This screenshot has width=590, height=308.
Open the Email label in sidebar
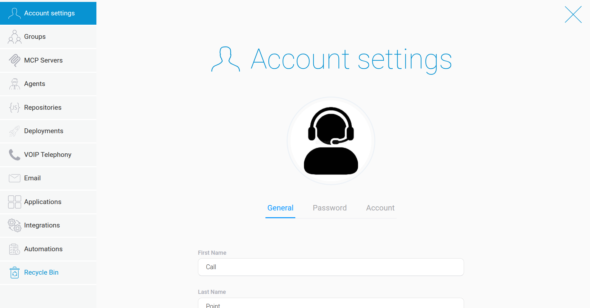(32, 178)
